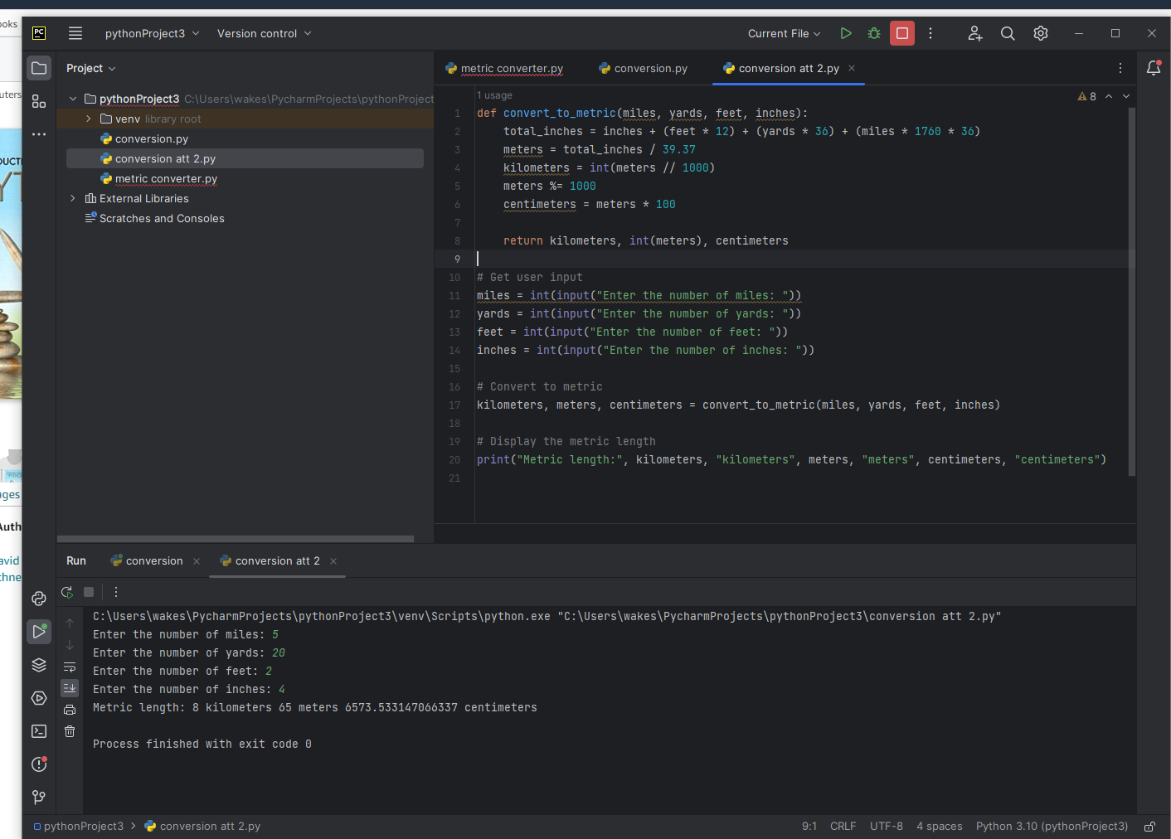Click the editor vertical scrollbar

point(1132,292)
